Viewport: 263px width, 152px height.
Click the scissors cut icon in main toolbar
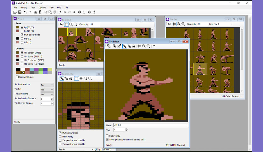pyautogui.click(x=46, y=12)
